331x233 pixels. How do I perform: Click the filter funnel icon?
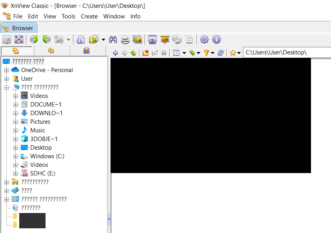pos(207,53)
